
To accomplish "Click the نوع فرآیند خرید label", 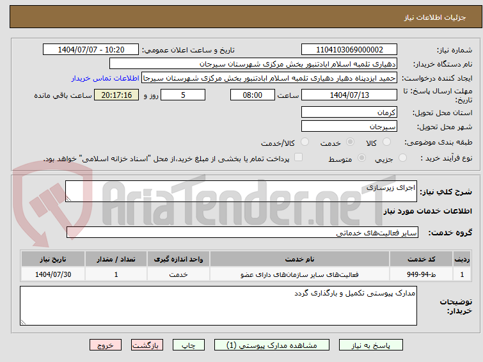I will (x=447, y=158).
